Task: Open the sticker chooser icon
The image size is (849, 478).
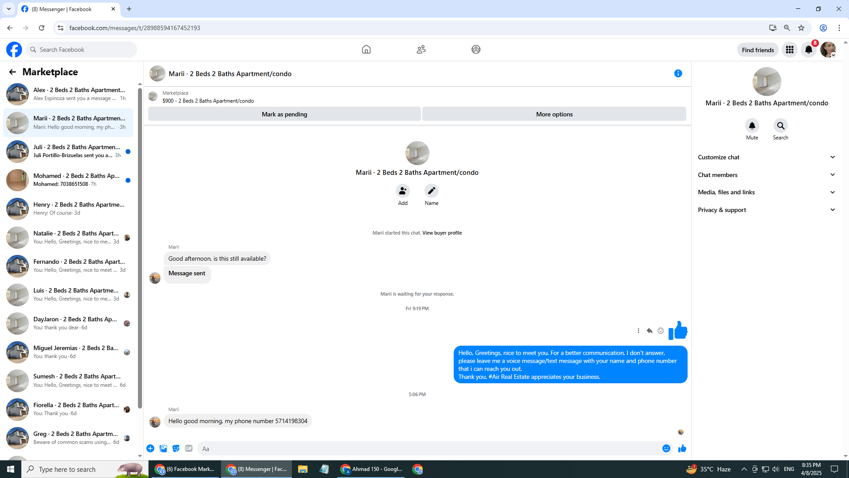Action: tap(176, 448)
